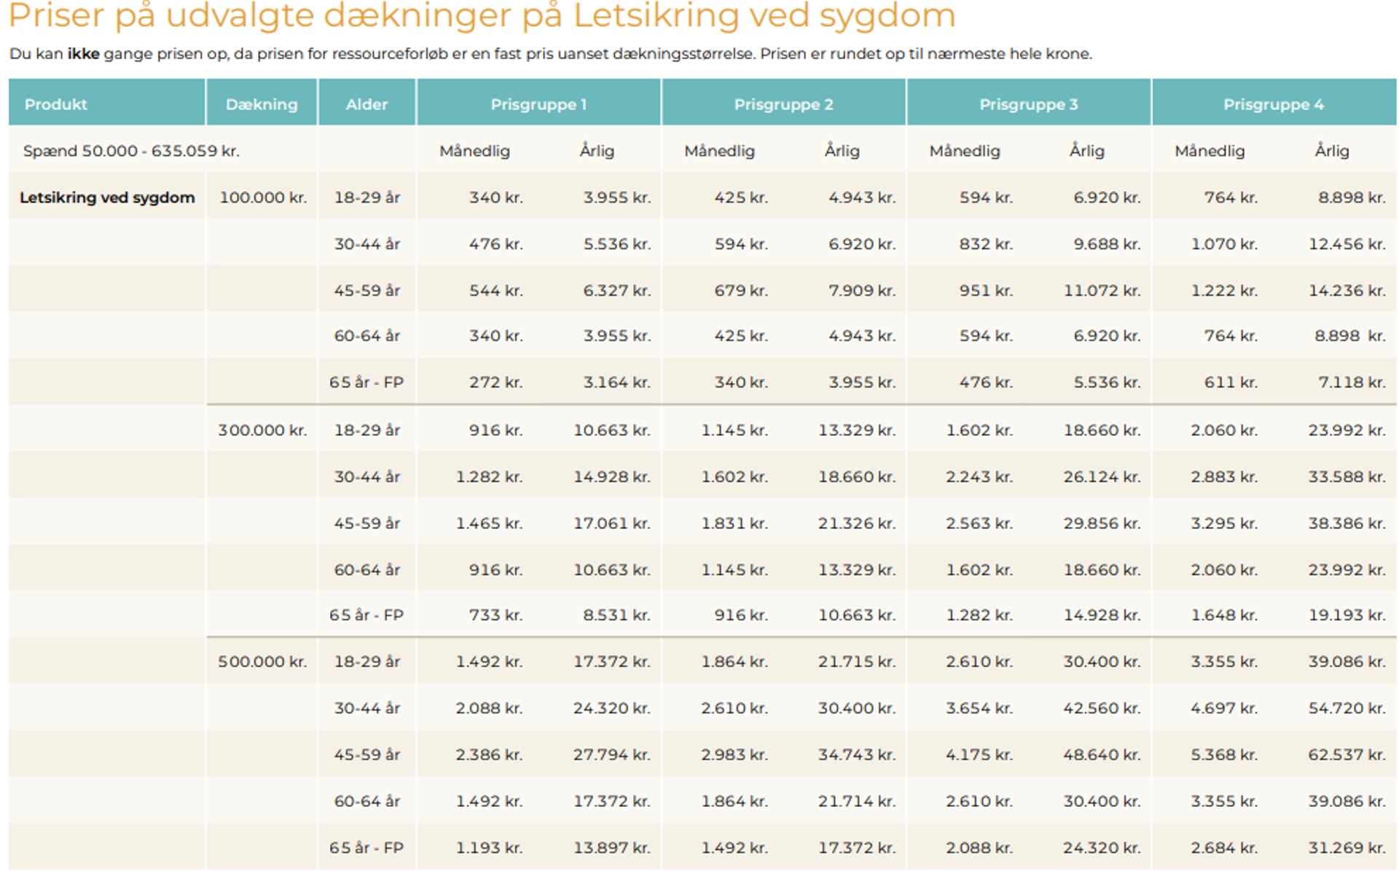Select the '48.640 kr.' price cell
This screenshot has width=1399, height=871.
[x=1102, y=754]
